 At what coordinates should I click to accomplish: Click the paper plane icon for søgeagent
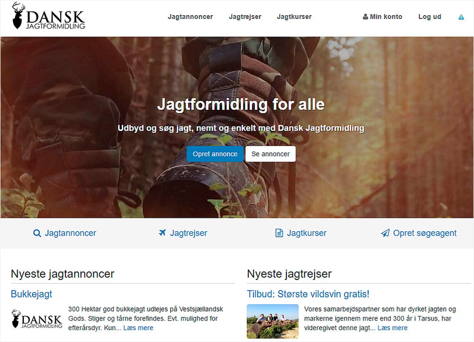pos(385,233)
